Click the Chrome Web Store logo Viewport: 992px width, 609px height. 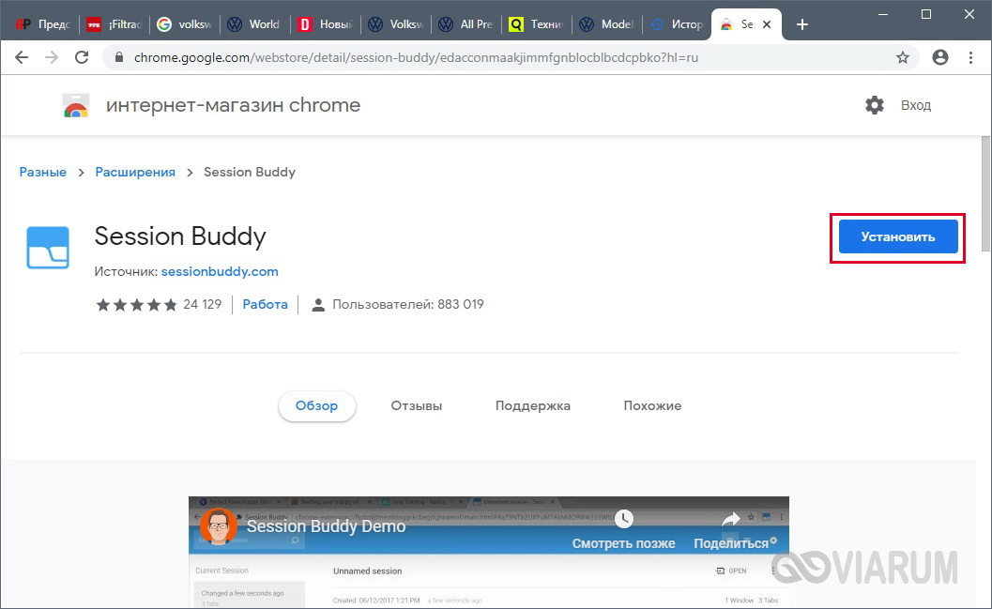[x=76, y=105]
